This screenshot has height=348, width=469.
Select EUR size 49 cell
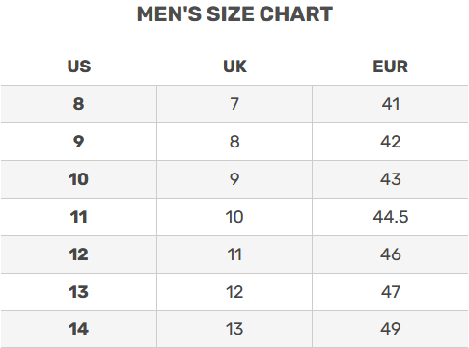click(390, 329)
